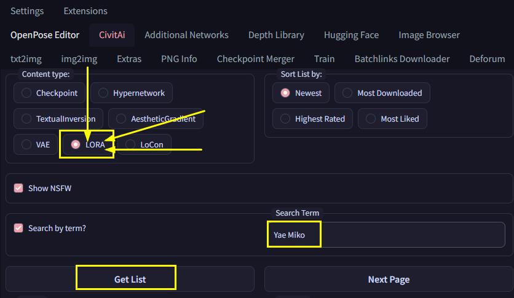Switch to the Additional Networks tab
Image resolution: width=514 pixels, height=298 pixels.
tap(186, 35)
